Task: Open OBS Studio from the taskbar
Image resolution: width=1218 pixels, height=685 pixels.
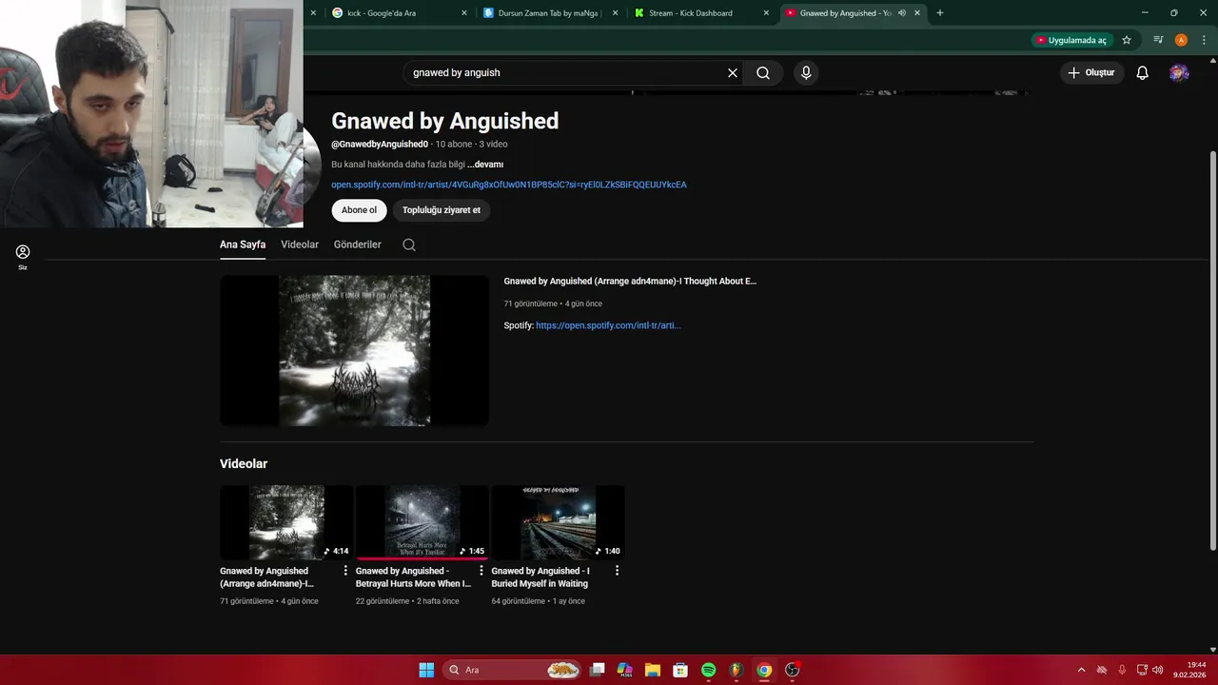Action: point(793,670)
